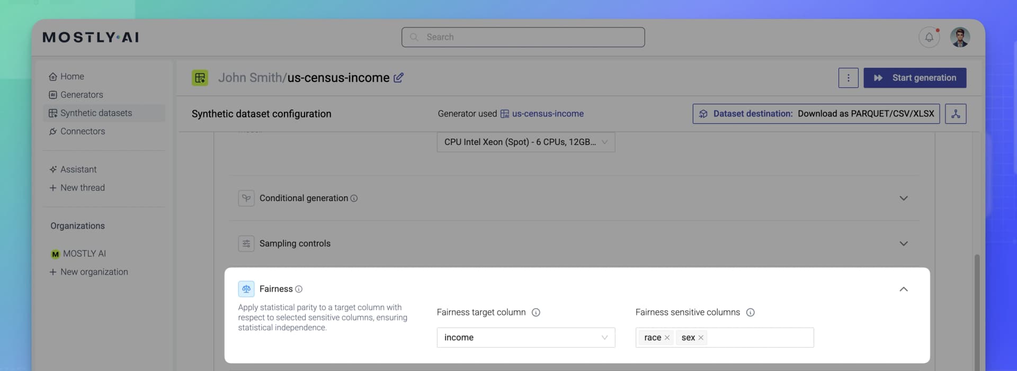
Task: Click the Start generation button
Action: pyautogui.click(x=915, y=78)
